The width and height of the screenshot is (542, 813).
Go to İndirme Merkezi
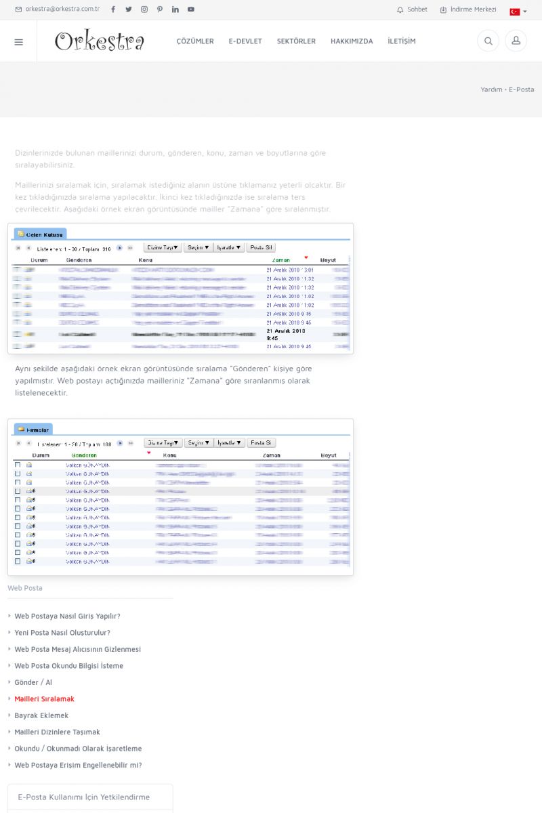click(x=468, y=9)
